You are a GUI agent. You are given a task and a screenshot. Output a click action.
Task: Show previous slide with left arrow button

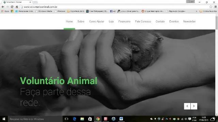click(x=187, y=106)
